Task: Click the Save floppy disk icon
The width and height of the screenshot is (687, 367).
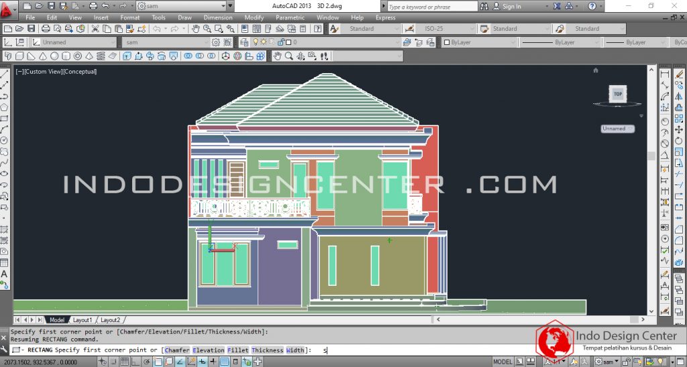Action: (31, 29)
